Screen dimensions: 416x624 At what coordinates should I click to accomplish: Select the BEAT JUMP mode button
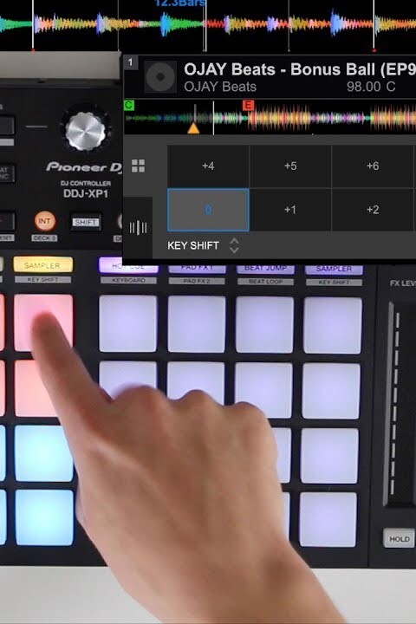pos(265,269)
